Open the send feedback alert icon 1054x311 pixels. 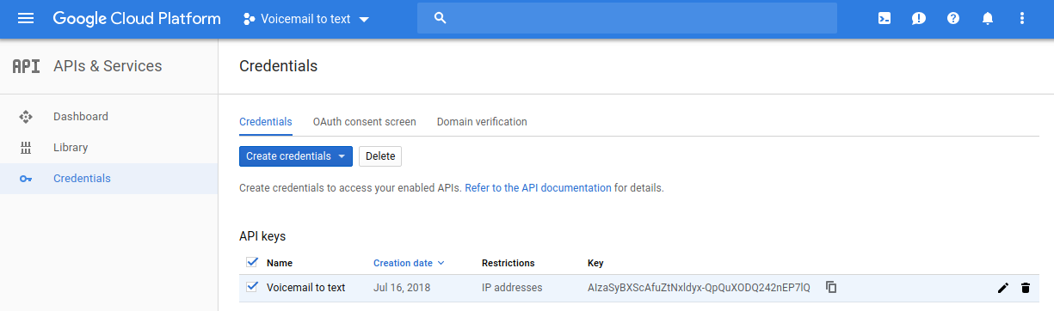919,18
